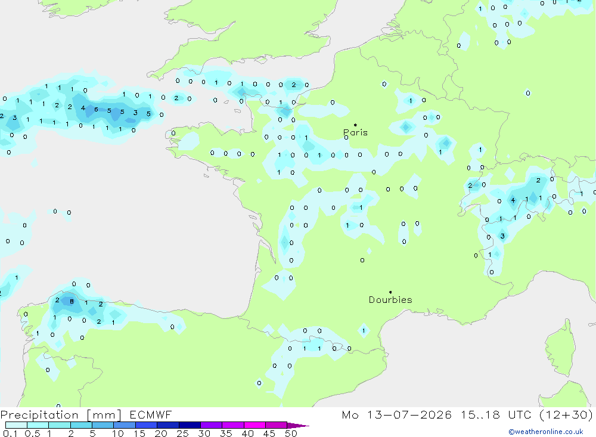
Task: Click the legend label '45'
Action: pos(269,433)
